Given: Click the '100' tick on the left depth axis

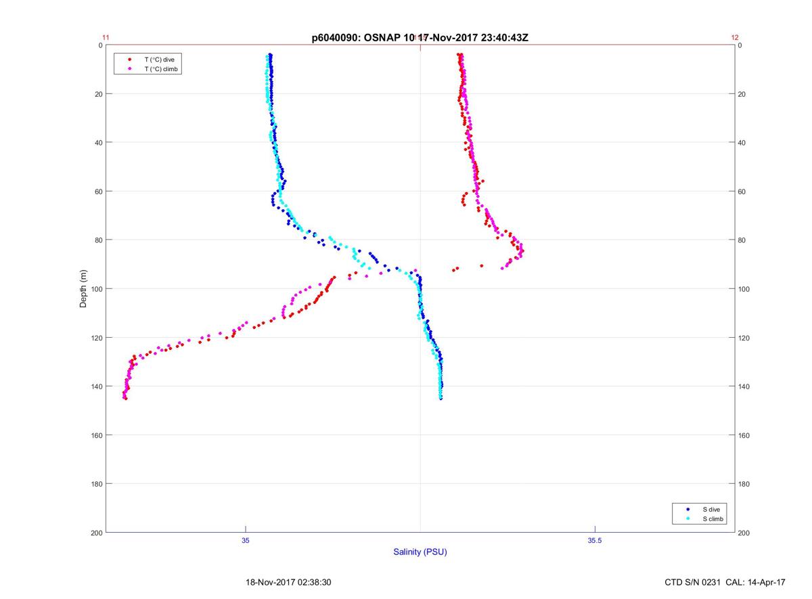Looking at the screenshot, I should [97, 289].
